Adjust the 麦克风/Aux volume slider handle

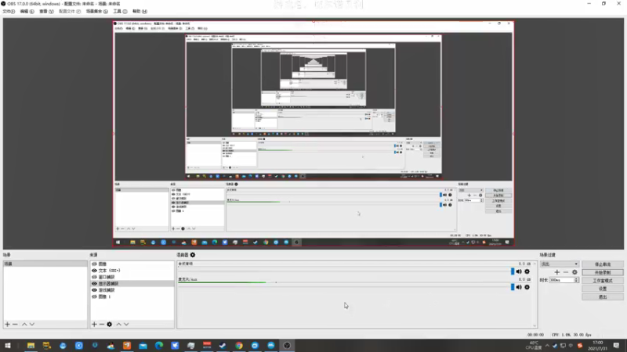pos(513,287)
